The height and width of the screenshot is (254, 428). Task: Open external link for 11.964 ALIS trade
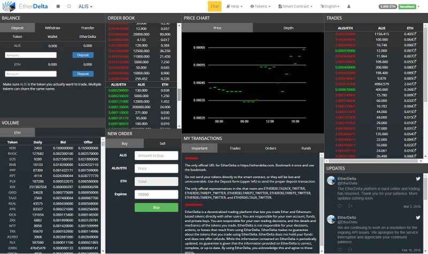point(415,56)
